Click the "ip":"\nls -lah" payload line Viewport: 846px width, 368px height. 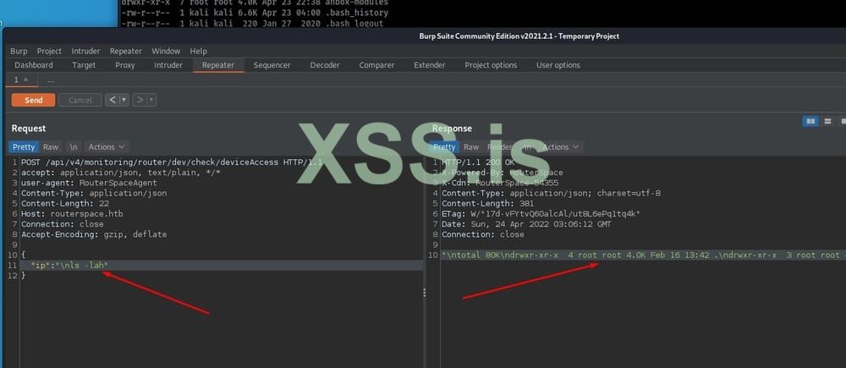[x=69, y=266]
